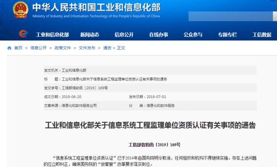The image size is (277, 167).
Task: Open 信息公开 navigation menu
Action: [124, 35]
